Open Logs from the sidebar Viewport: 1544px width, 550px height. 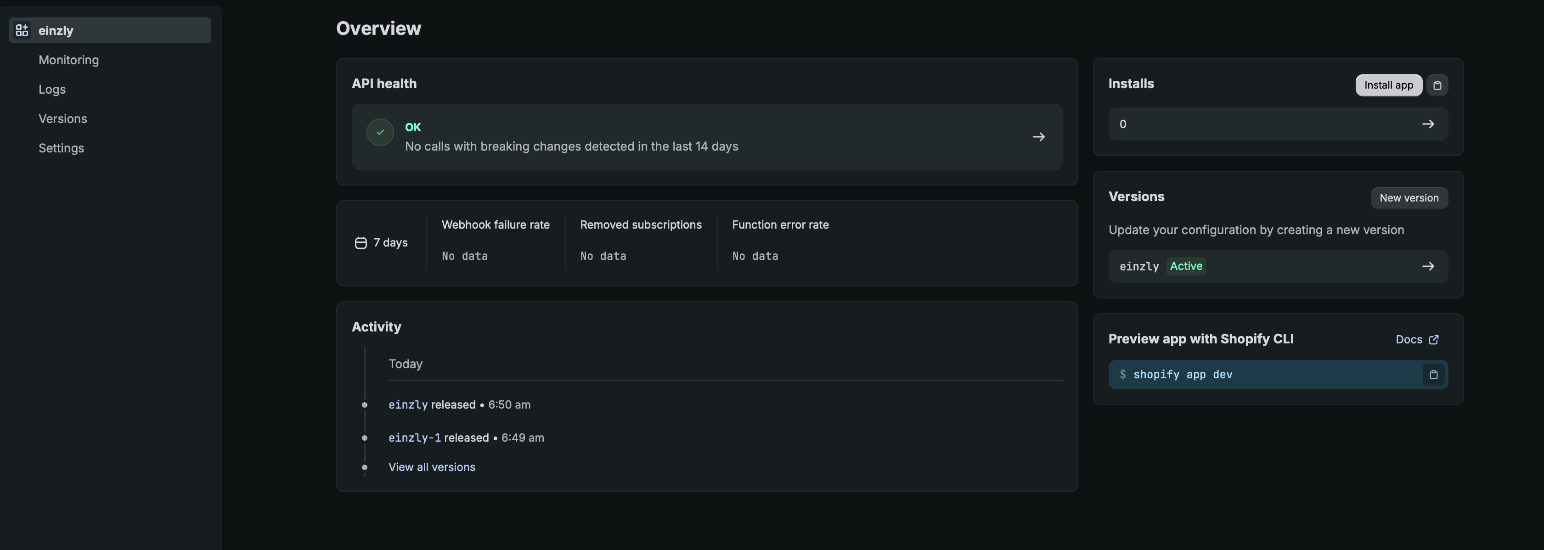52,89
